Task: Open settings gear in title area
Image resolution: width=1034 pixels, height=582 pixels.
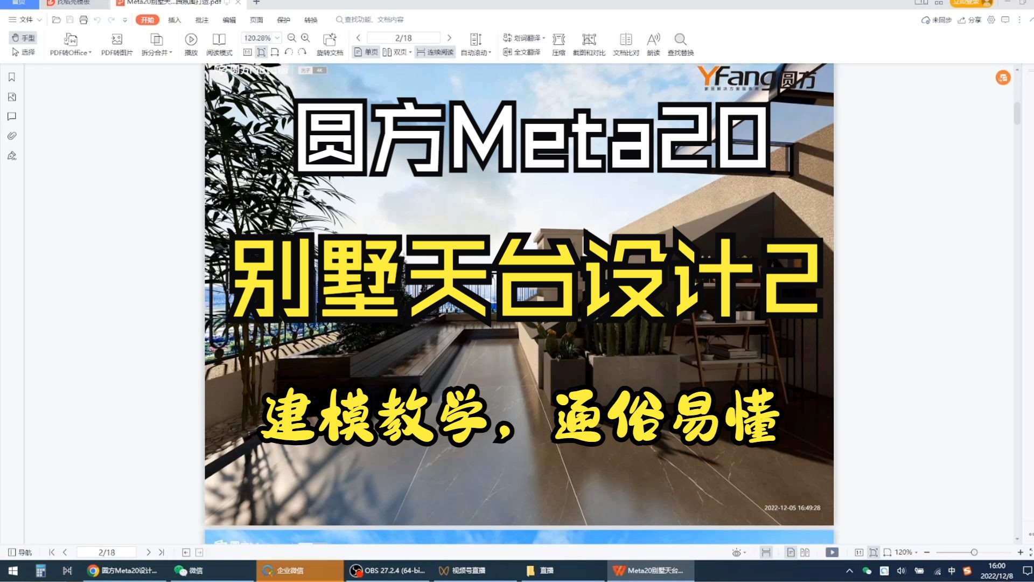Action: point(991,19)
